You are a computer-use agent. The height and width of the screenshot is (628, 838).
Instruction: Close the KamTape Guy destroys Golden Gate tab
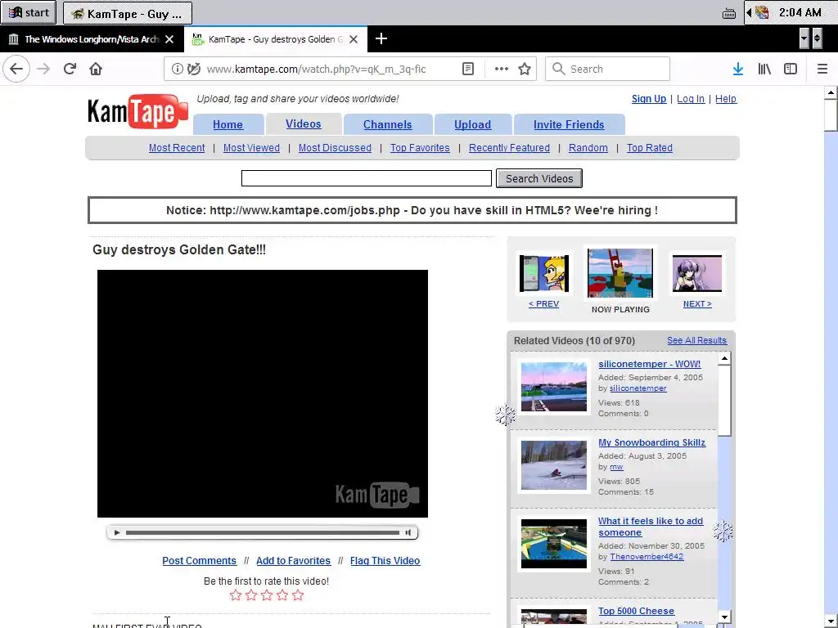[x=354, y=39]
